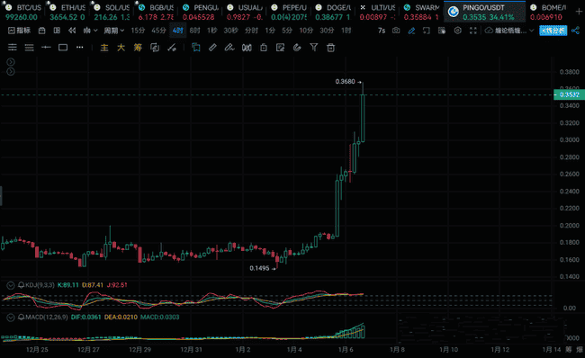585x358 pixels.
Task: Select the rectangle drawing tool
Action: click(x=63, y=48)
